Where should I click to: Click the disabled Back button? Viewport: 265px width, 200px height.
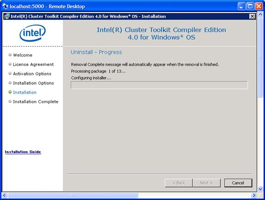(x=179, y=183)
